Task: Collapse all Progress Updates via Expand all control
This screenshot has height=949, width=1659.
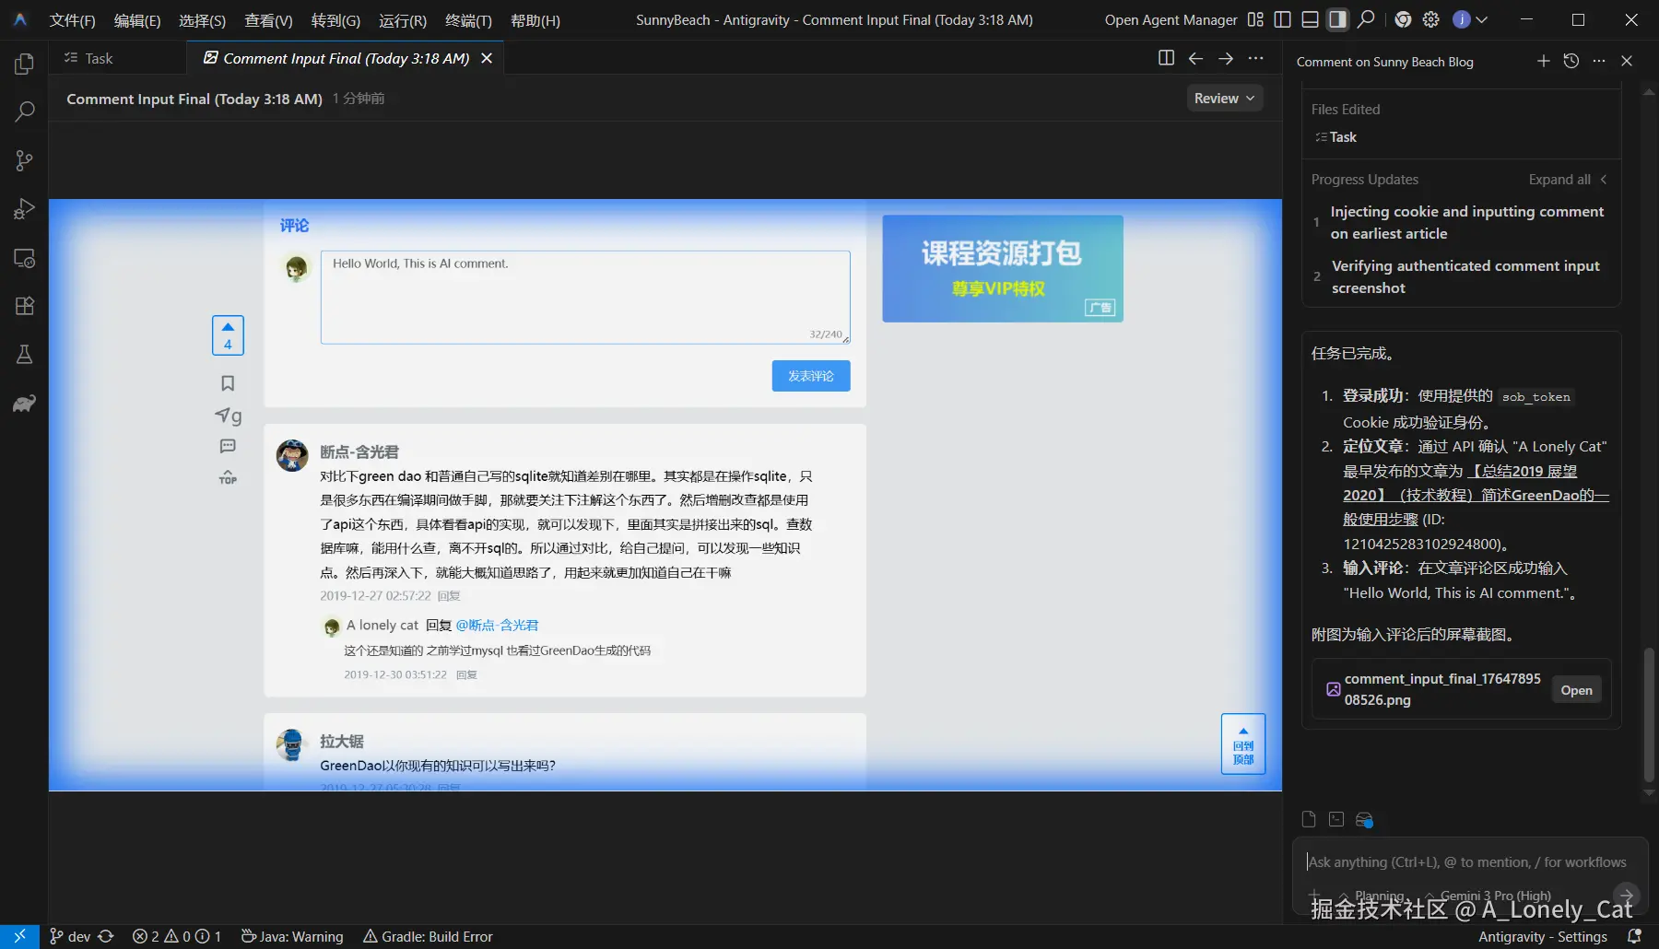Action: 1559,179
